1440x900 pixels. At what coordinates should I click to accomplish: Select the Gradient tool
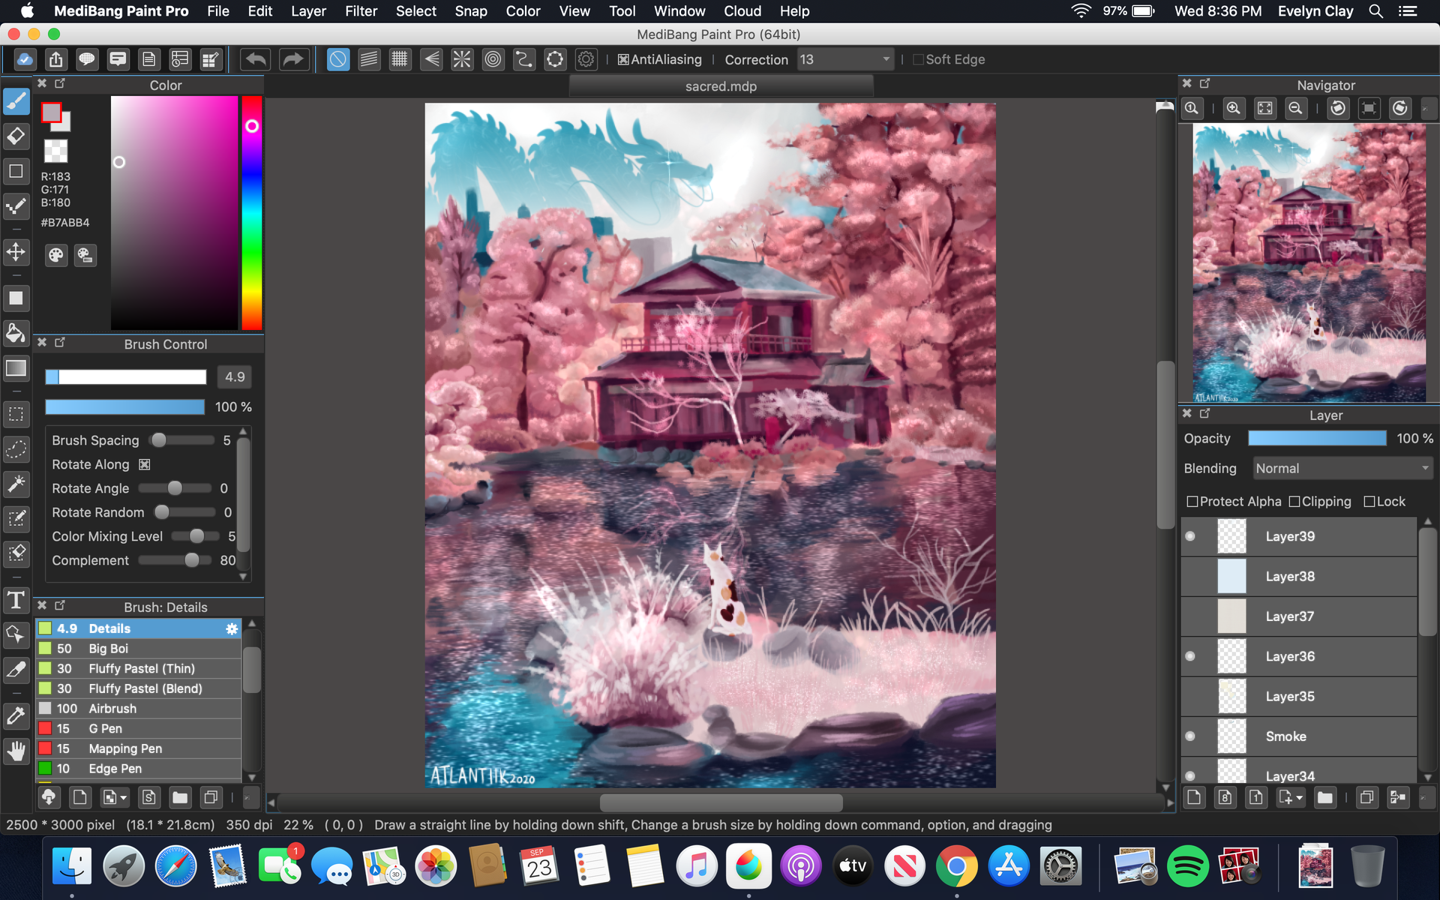(16, 368)
